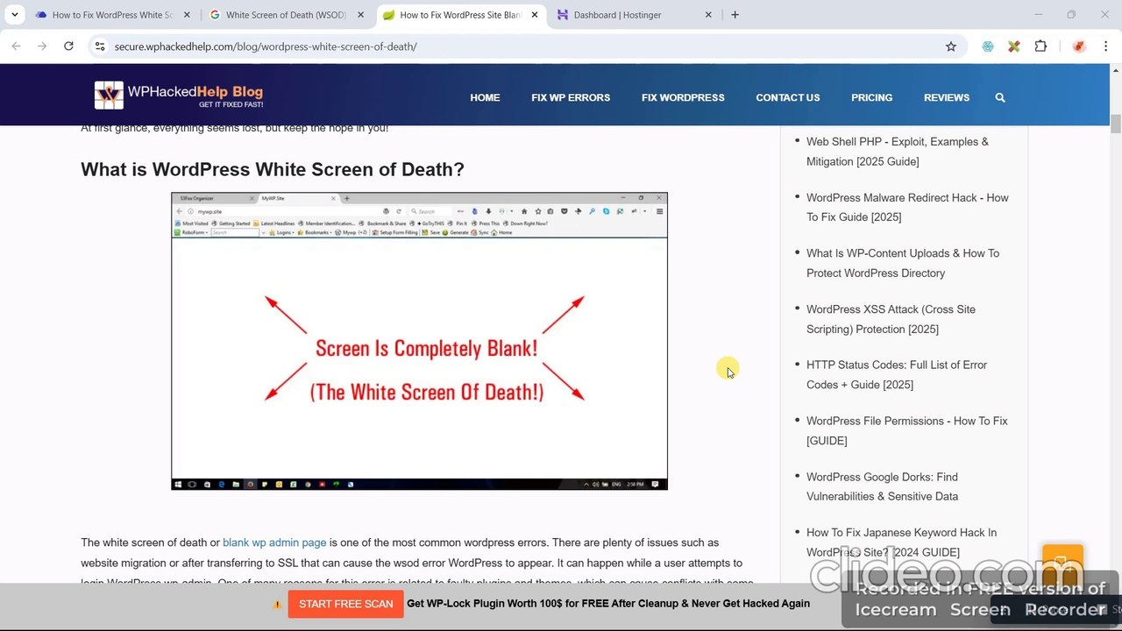Close the White Screen of Death Google tab

(x=360, y=15)
